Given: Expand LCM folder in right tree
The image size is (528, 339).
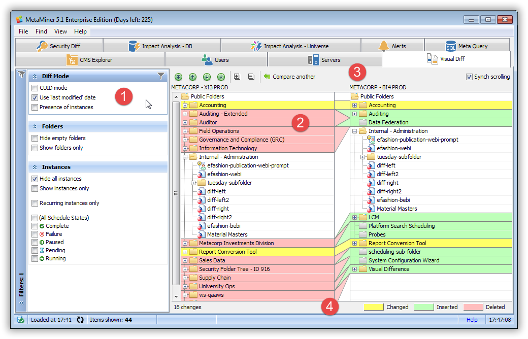Looking at the screenshot, I should coord(354,217).
